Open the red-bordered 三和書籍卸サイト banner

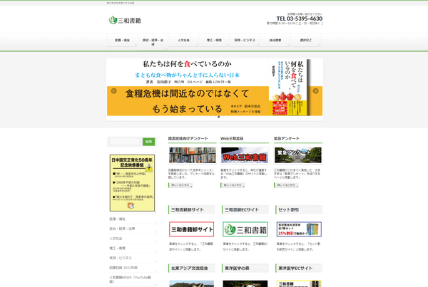[x=192, y=229]
